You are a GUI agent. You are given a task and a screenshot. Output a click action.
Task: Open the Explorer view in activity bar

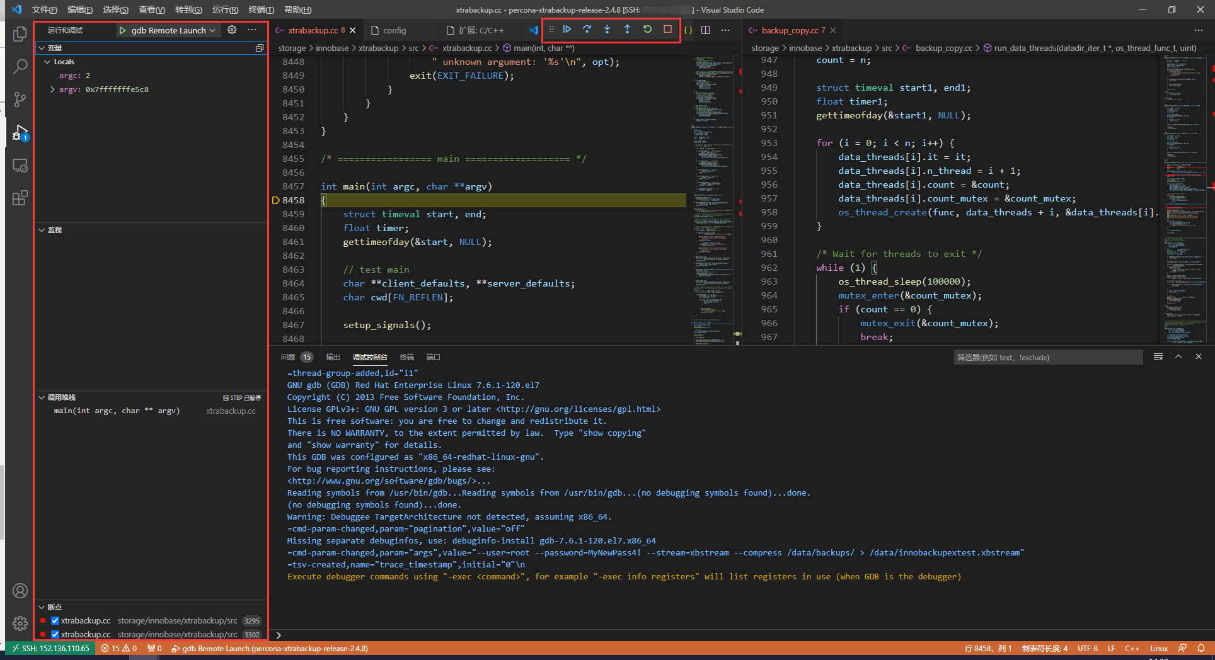pos(20,34)
